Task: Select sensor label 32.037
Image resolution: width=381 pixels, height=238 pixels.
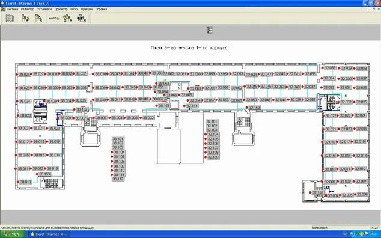Action: point(310,87)
